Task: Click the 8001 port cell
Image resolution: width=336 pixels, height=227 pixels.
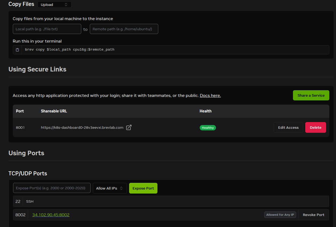Action: point(20,128)
